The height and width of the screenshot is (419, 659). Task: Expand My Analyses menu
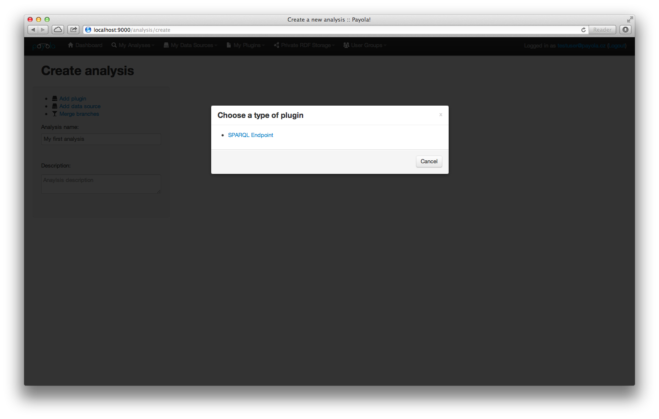pos(133,45)
